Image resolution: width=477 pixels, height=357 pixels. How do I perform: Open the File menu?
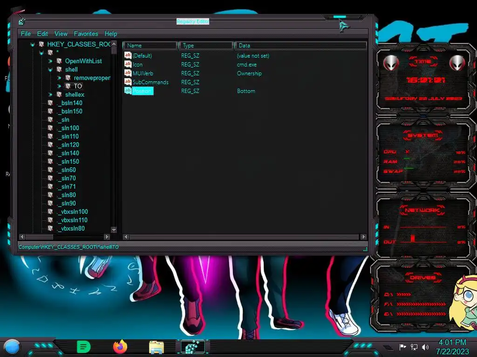pyautogui.click(x=26, y=33)
